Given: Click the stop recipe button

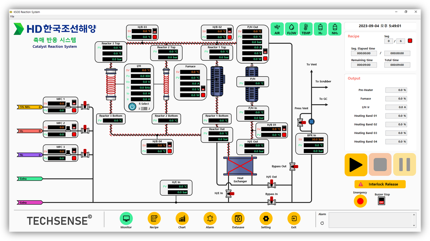Looking at the screenshot, I should point(380,165).
